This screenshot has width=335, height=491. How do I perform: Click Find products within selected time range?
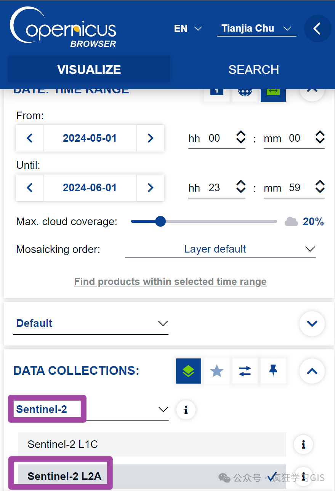170,281
